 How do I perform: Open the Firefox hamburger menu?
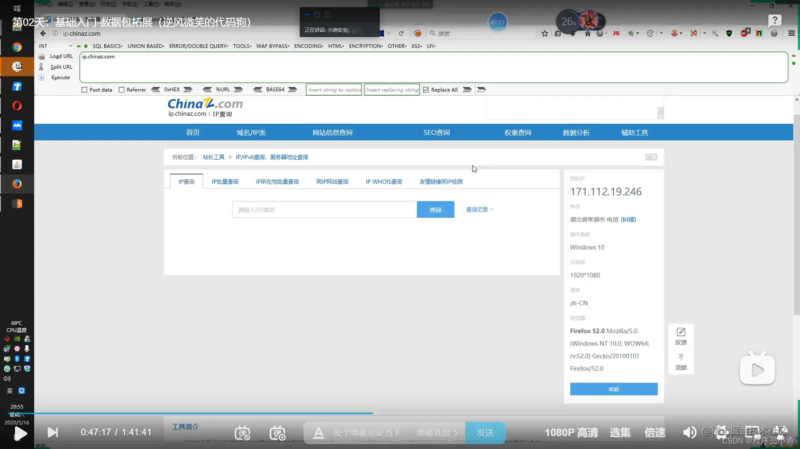pos(792,33)
